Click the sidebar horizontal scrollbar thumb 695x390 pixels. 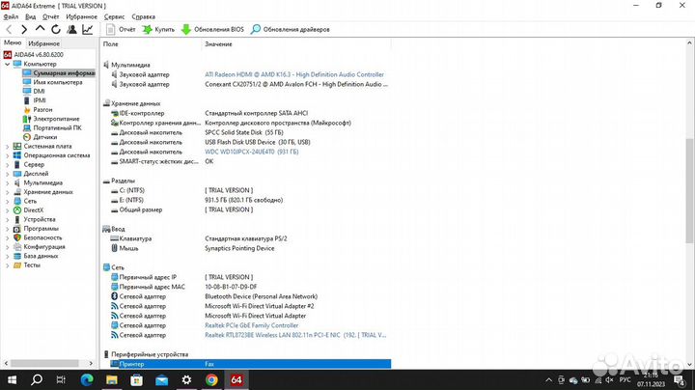point(44,363)
